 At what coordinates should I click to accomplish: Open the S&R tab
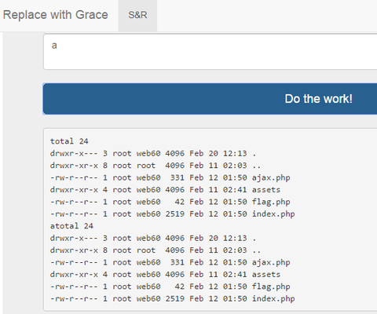137,15
